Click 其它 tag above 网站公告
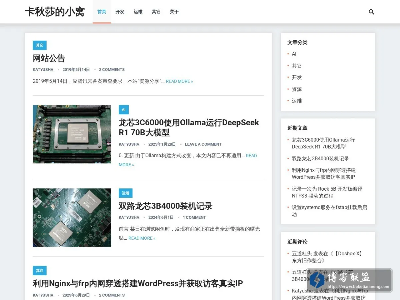The width and height of the screenshot is (400, 300). pyautogui.click(x=40, y=45)
